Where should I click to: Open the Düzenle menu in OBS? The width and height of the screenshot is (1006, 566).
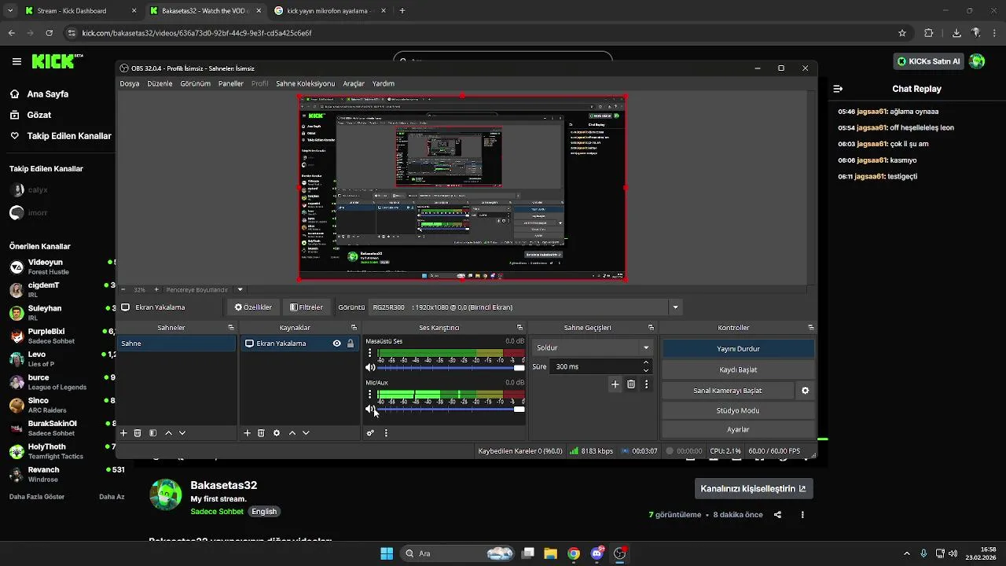click(160, 83)
